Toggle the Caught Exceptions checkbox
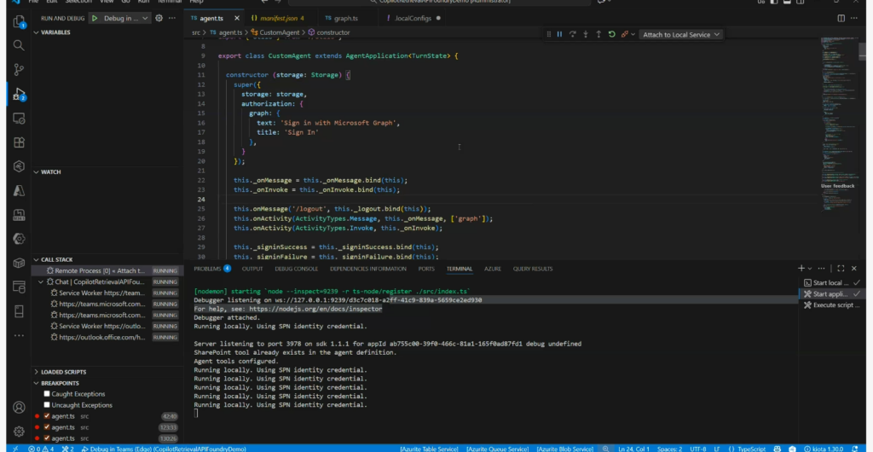The image size is (873, 452). click(47, 394)
